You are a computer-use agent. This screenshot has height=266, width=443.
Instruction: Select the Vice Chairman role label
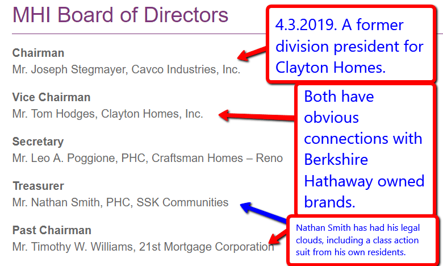click(51, 97)
